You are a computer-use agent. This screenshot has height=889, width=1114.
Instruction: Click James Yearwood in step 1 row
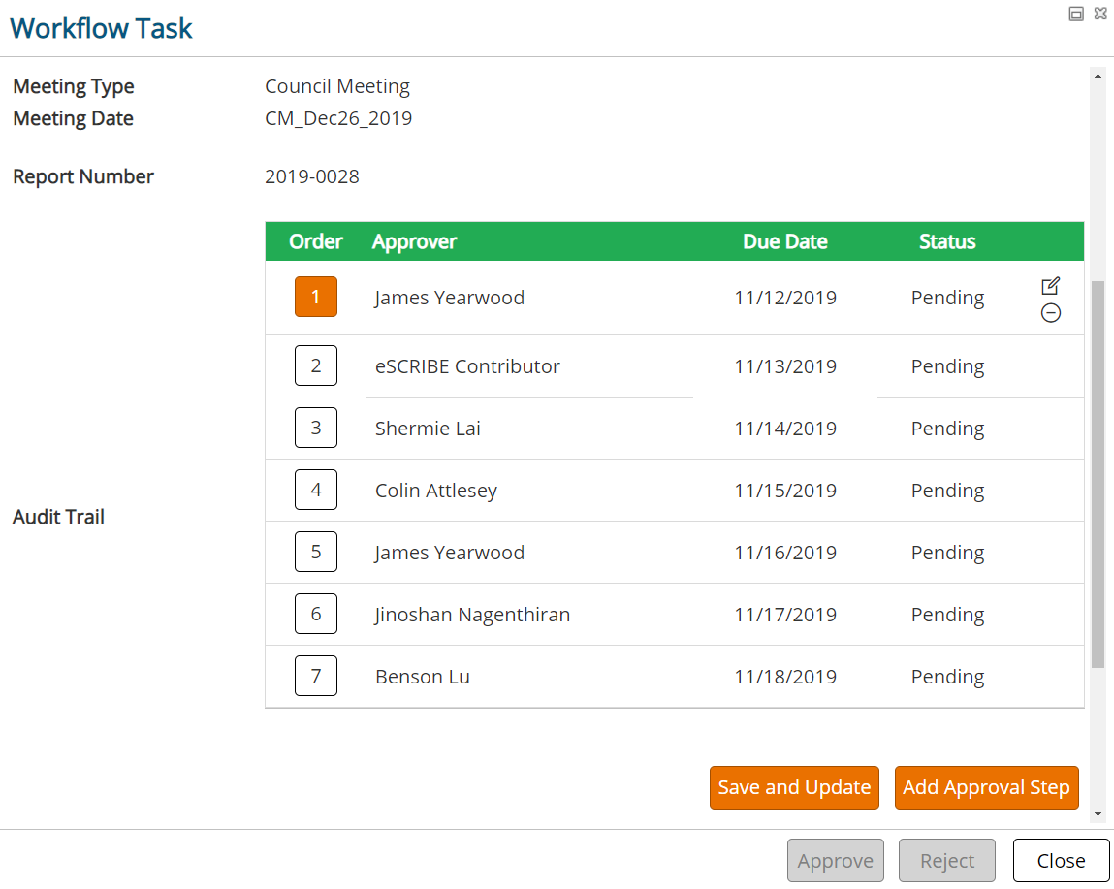point(450,298)
